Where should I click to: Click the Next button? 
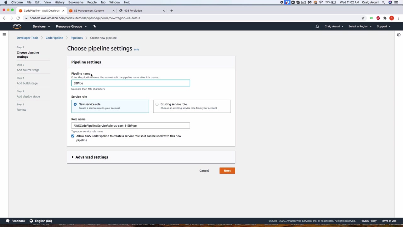tap(227, 171)
